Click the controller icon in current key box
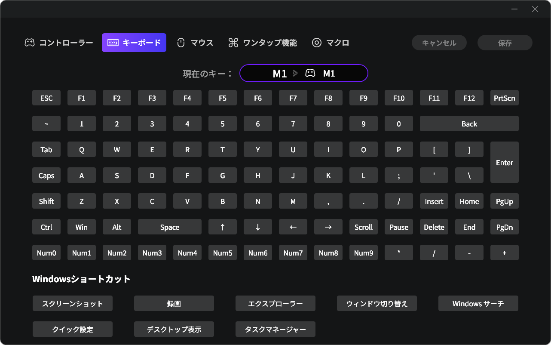This screenshot has height=345, width=551. tap(310, 74)
